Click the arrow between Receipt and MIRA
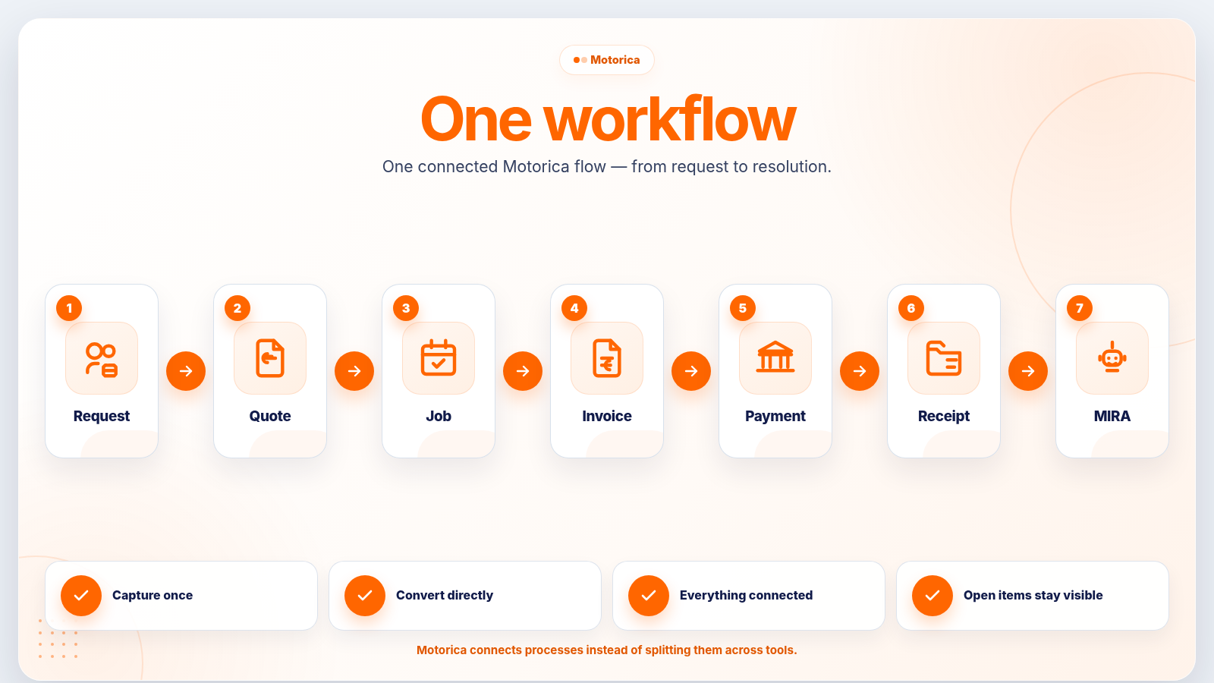 [x=1028, y=371]
